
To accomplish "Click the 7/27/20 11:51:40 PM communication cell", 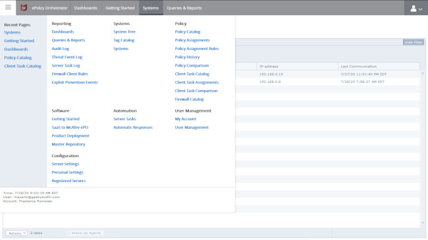I will click(363, 74).
